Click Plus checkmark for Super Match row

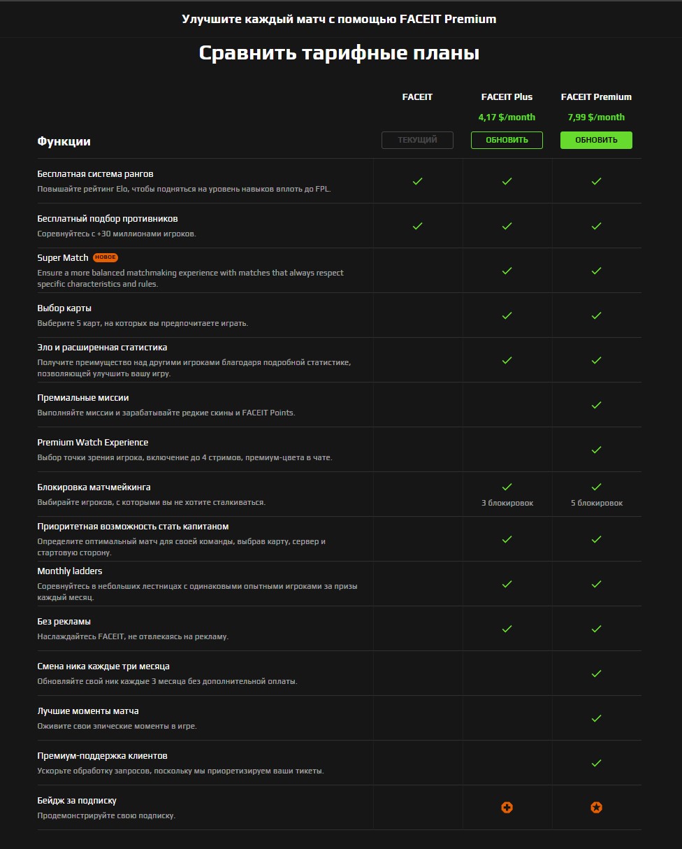pyautogui.click(x=507, y=271)
